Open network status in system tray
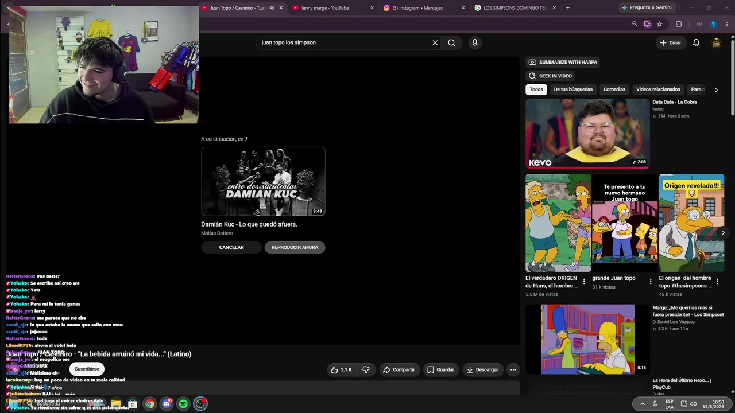This screenshot has height=413, width=735. click(684, 404)
